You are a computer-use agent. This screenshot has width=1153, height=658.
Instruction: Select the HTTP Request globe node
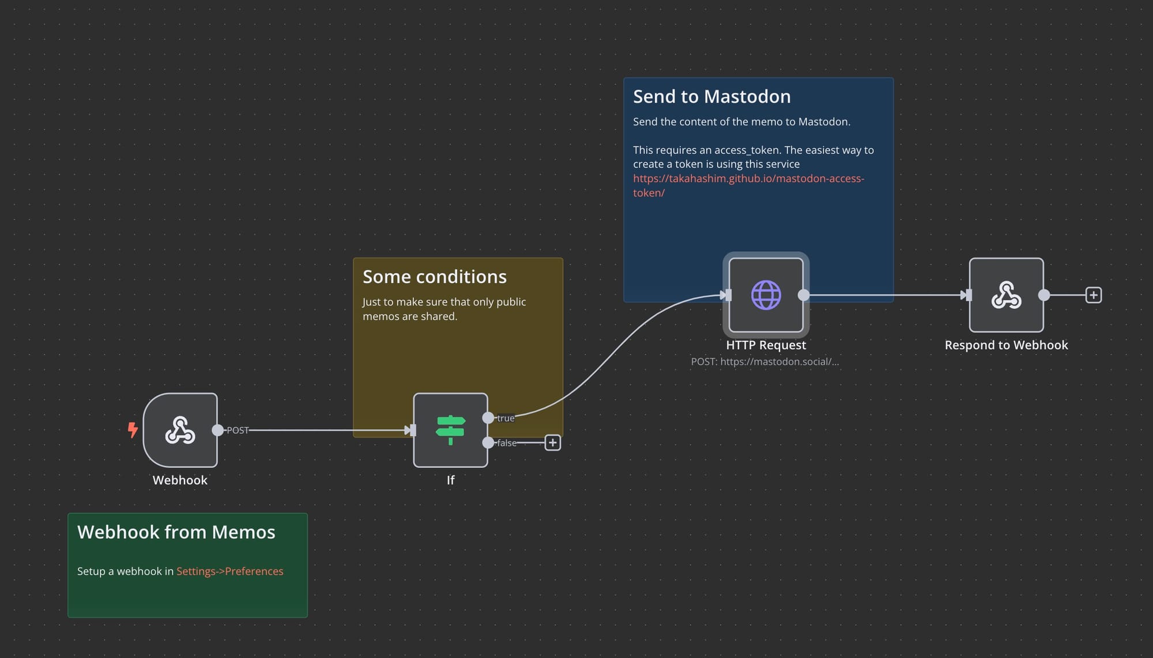point(766,295)
